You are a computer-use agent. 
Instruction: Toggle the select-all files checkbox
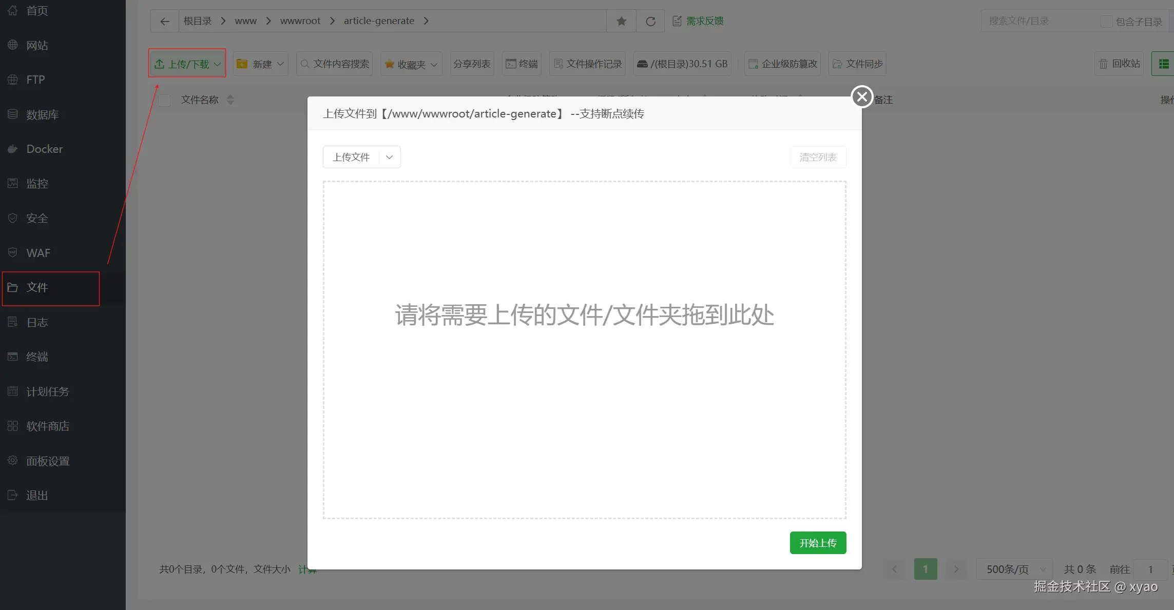click(x=164, y=100)
